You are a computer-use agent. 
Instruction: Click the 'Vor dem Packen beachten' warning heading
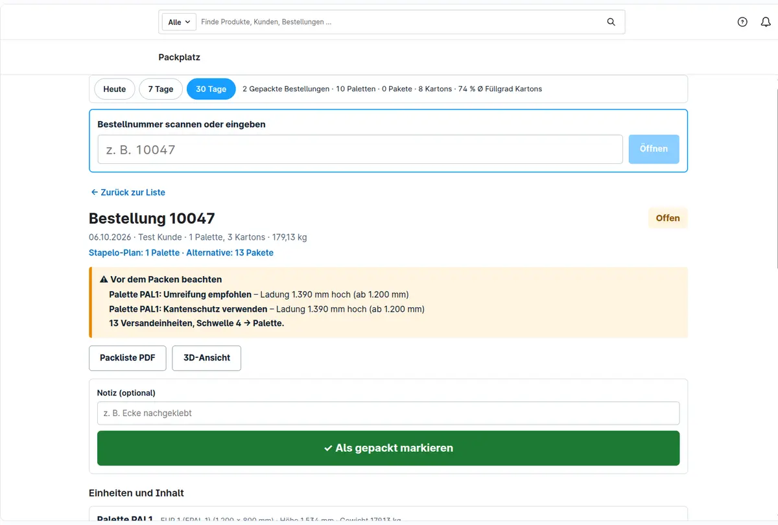click(161, 279)
